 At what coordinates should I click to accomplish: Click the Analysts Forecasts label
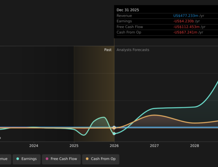pos(133,50)
